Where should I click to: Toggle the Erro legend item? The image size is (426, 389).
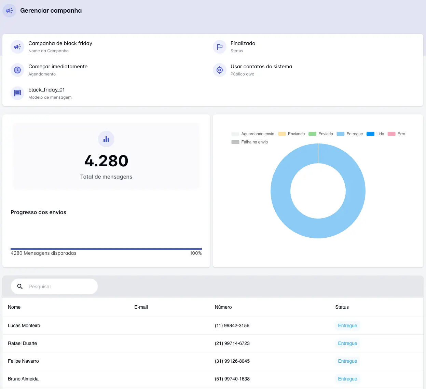pyautogui.click(x=396, y=134)
